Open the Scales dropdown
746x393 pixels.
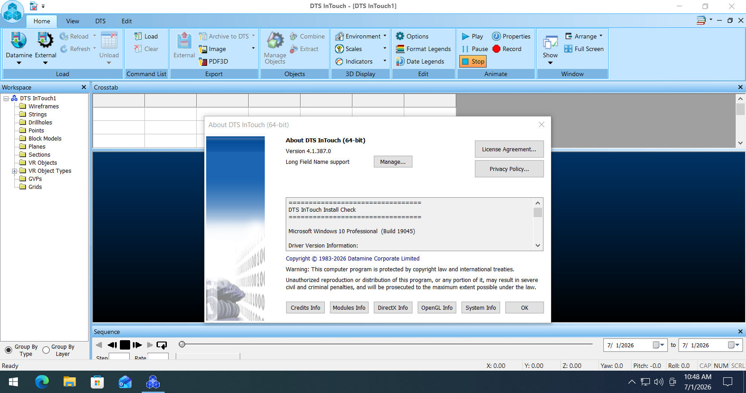point(385,48)
